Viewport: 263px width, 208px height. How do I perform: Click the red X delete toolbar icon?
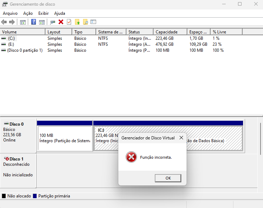click(61, 22)
